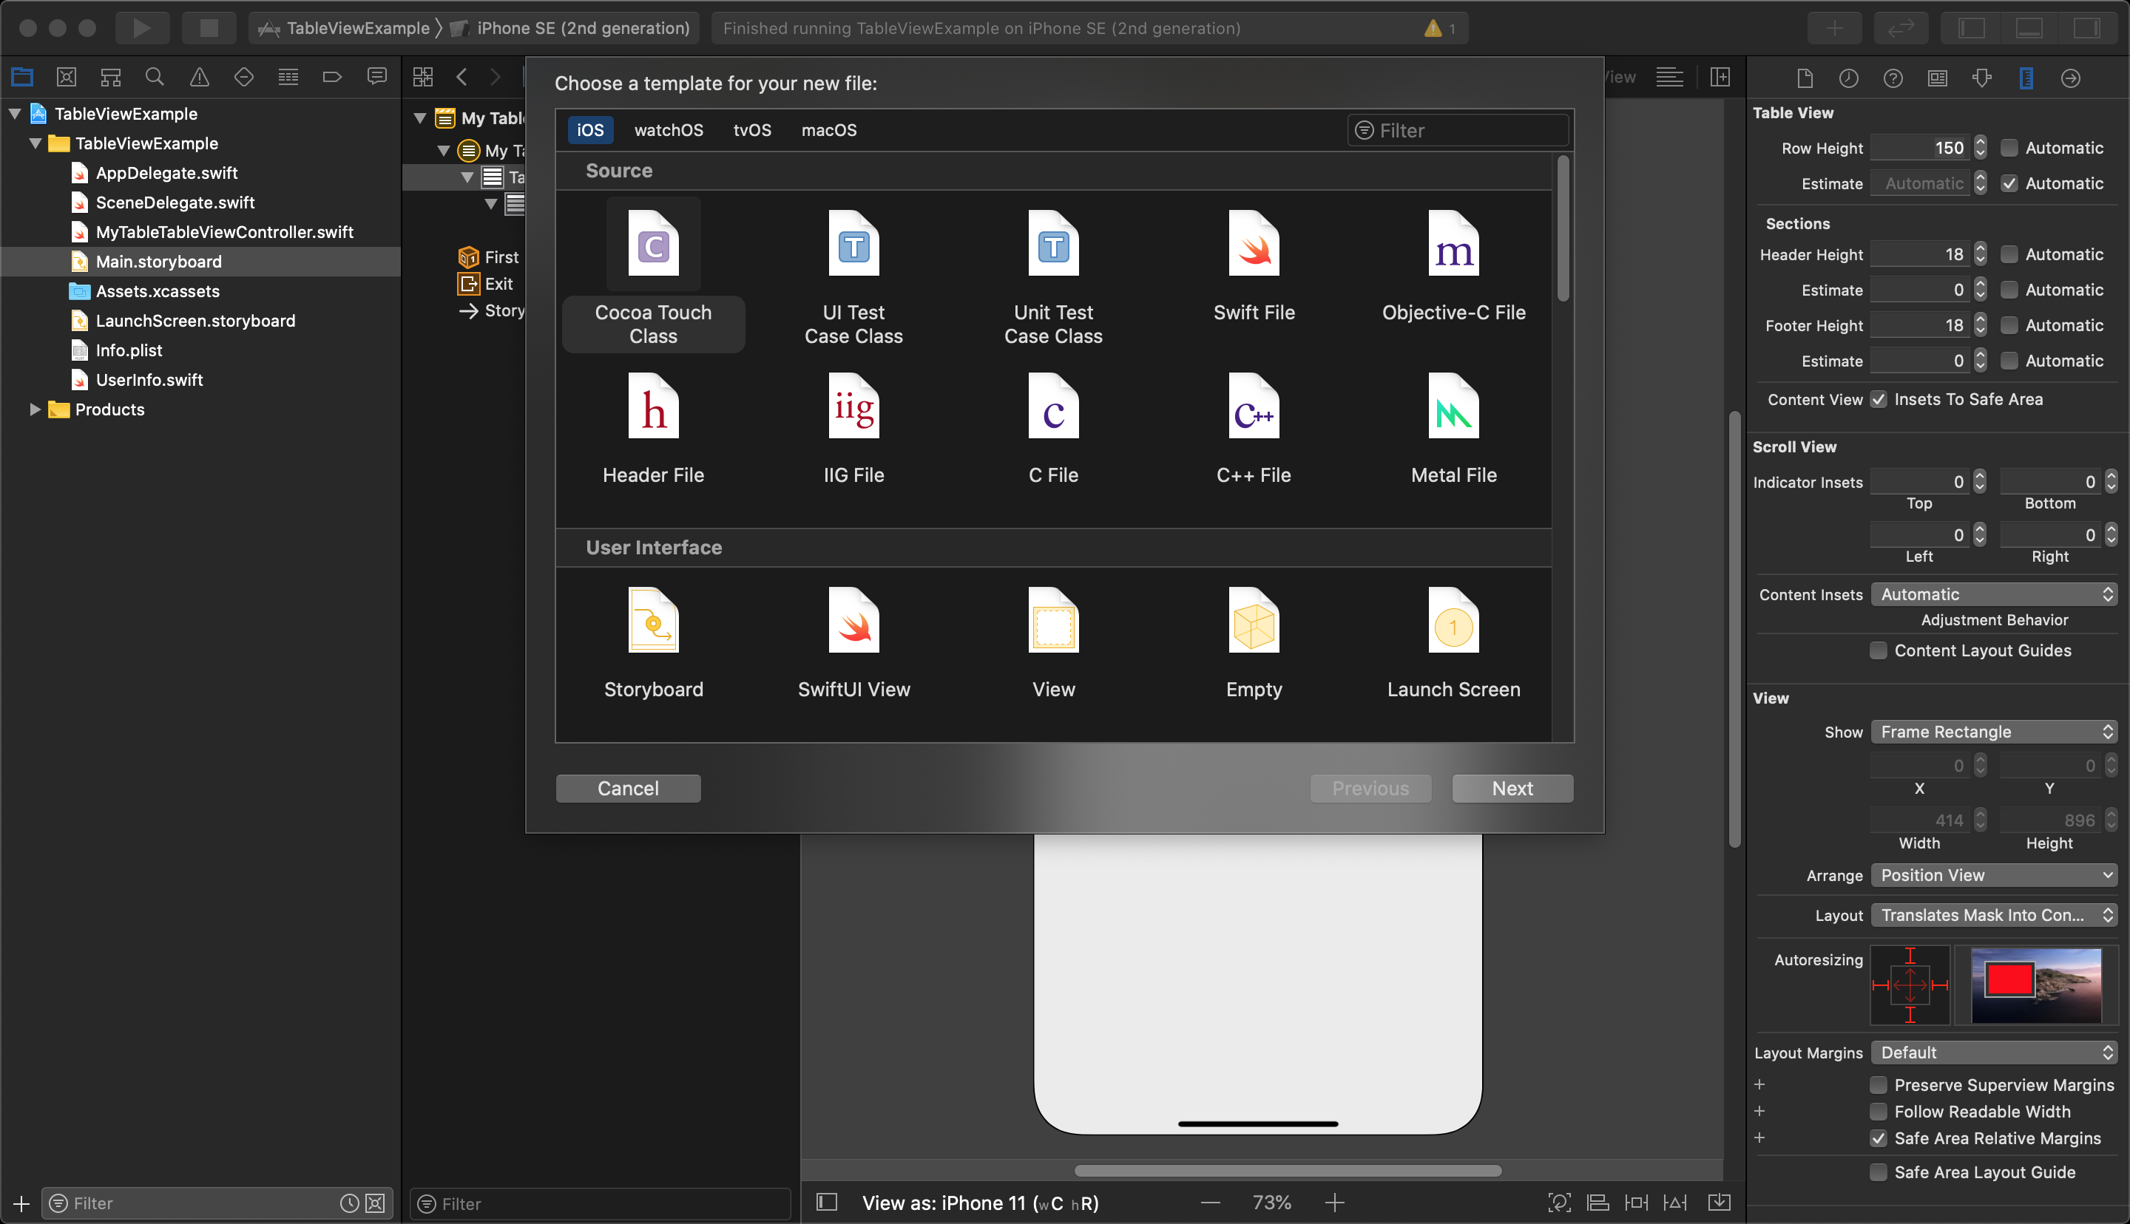Enable Preserve Superview Margins
2130x1224 pixels.
1878,1084
